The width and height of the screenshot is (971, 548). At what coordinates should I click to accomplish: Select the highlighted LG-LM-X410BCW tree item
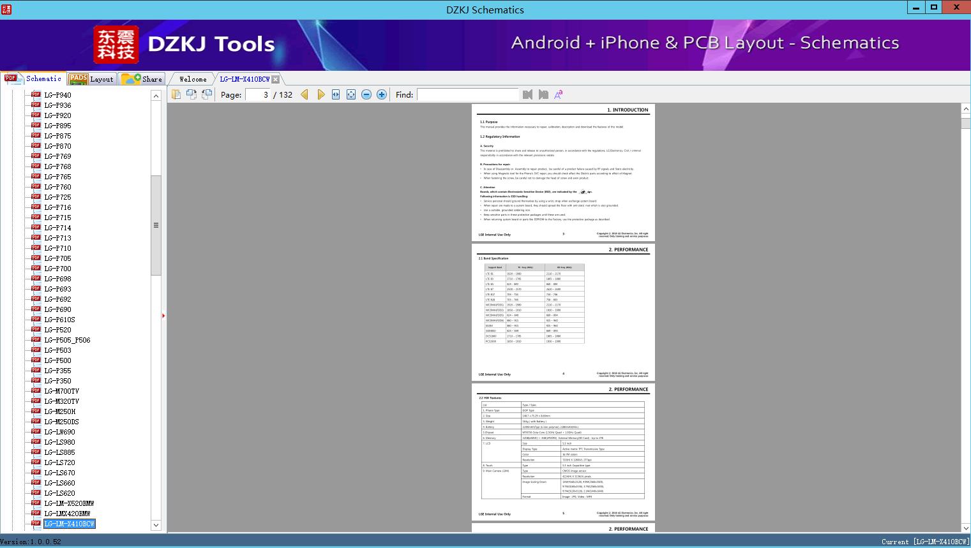point(69,524)
